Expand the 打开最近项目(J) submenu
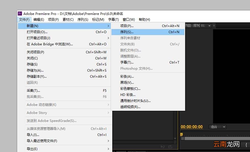Screen dimensions: 250x152 coord(64,38)
